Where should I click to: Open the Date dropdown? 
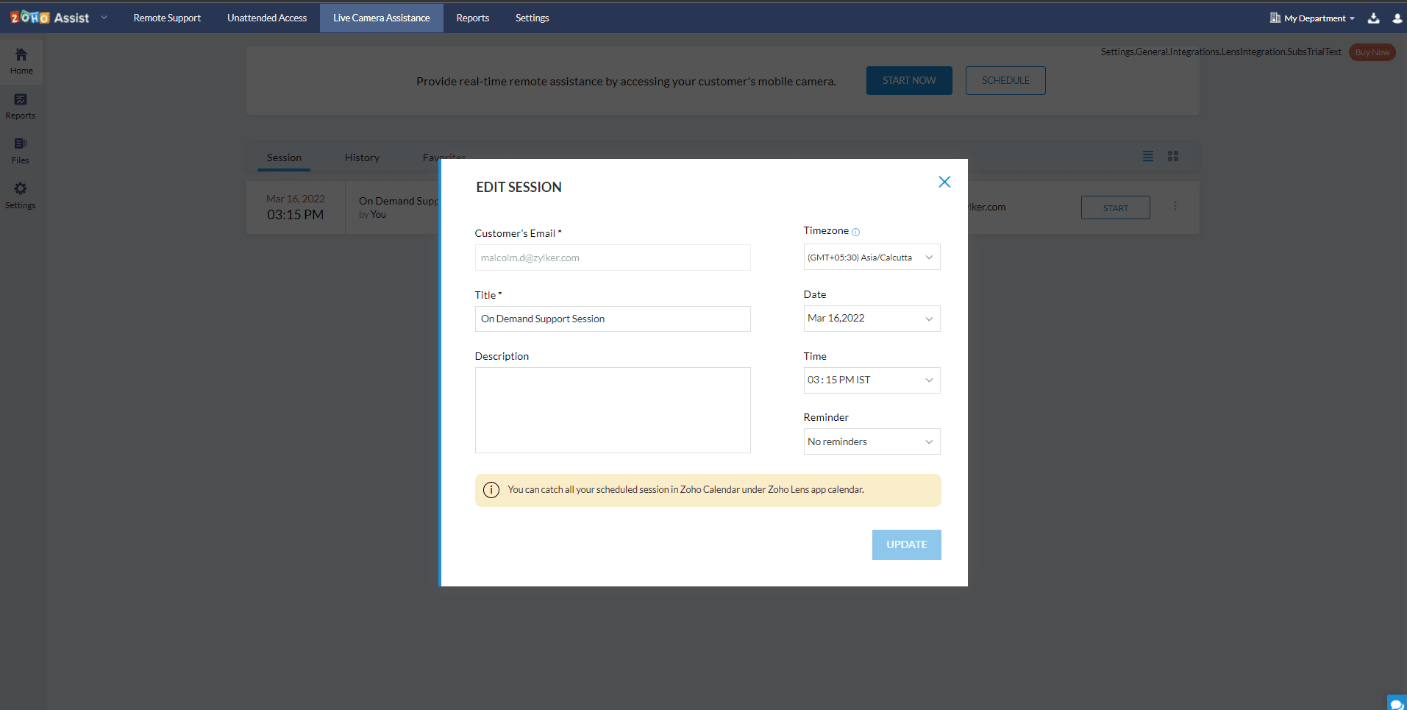coord(872,319)
